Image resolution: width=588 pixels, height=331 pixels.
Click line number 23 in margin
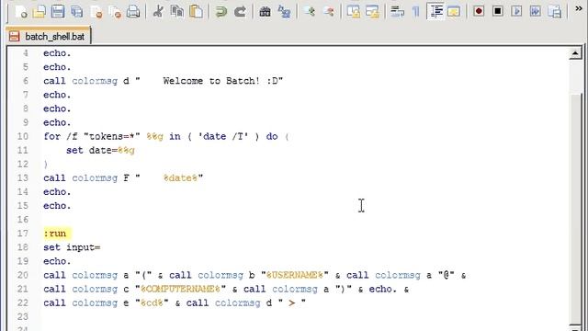(x=22, y=316)
